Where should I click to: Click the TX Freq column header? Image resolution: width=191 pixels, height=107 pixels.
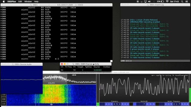tap(68, 67)
